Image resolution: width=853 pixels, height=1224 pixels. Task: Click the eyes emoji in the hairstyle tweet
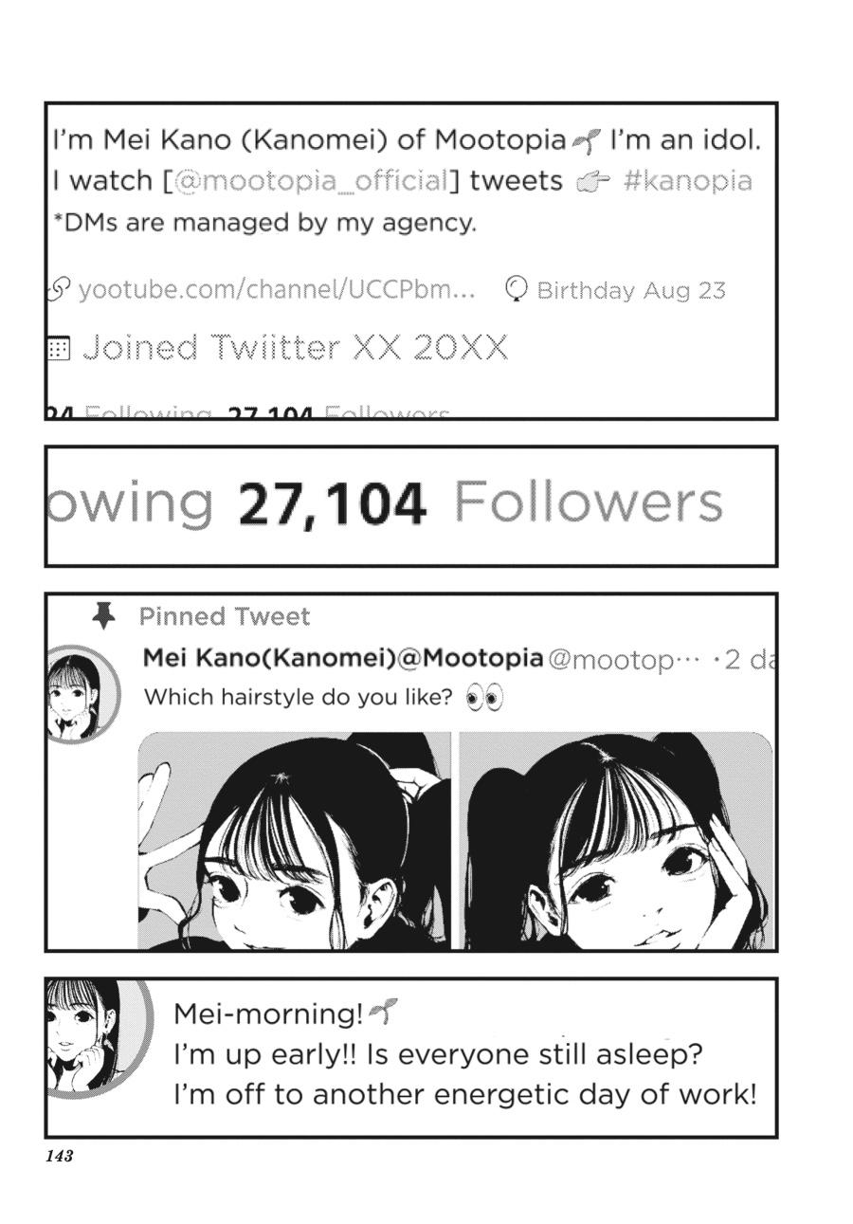(484, 699)
